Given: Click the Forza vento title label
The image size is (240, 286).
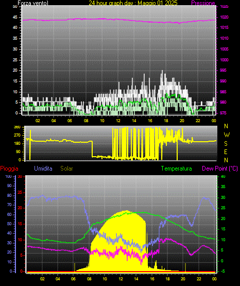Looking at the screenshot, I should tap(33, 3).
